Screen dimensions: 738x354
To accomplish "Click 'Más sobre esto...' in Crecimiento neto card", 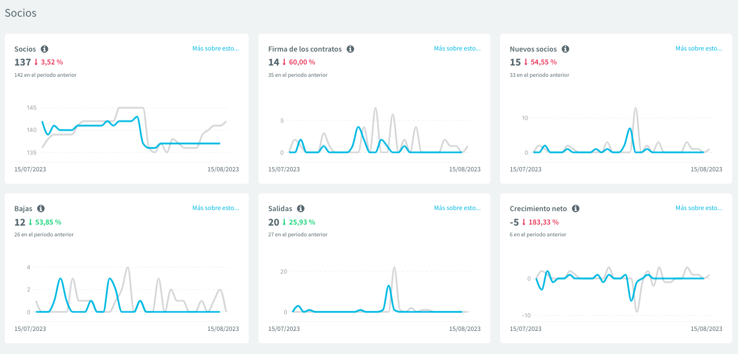I will pyautogui.click(x=699, y=208).
